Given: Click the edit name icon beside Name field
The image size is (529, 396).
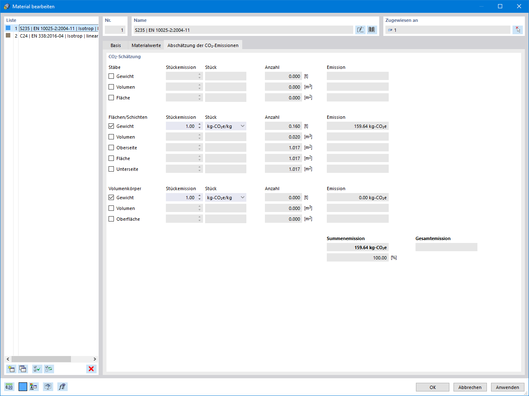Looking at the screenshot, I should pos(360,30).
